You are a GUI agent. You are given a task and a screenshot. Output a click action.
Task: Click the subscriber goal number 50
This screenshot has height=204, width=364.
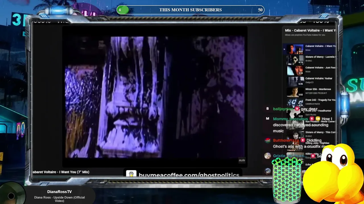(x=260, y=10)
